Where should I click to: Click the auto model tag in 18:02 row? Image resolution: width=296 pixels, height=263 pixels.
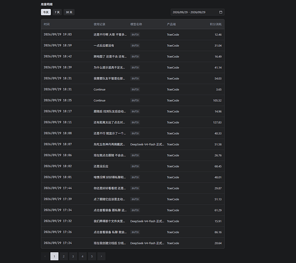[x=135, y=166]
